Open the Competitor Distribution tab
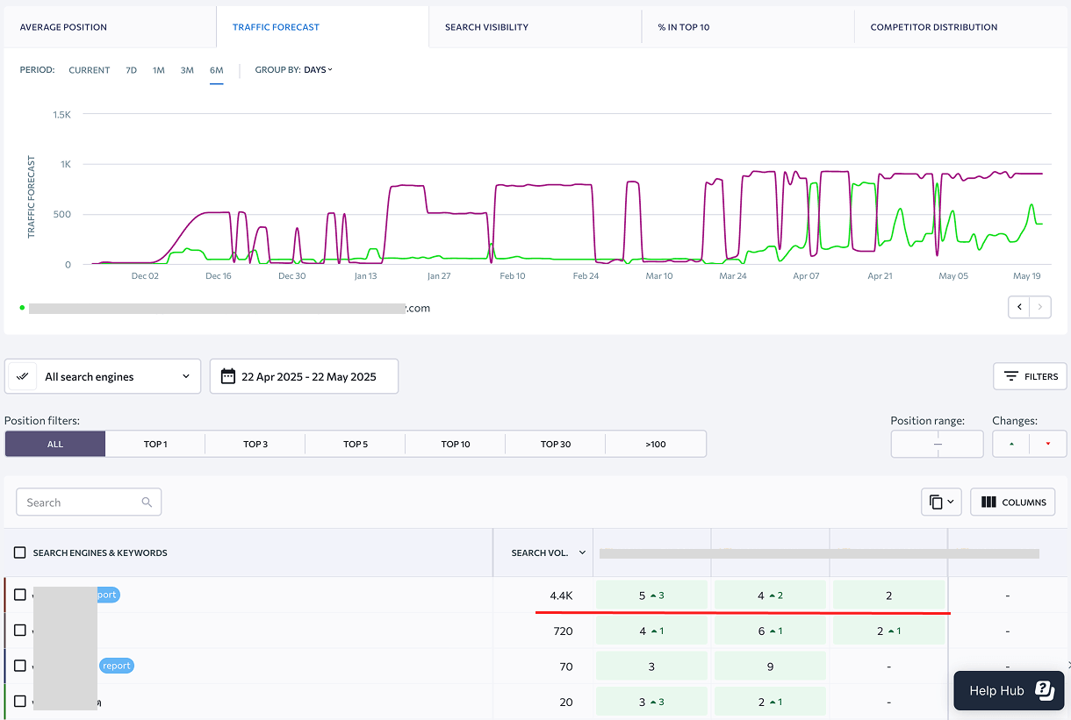The height and width of the screenshot is (720, 1071). [934, 27]
